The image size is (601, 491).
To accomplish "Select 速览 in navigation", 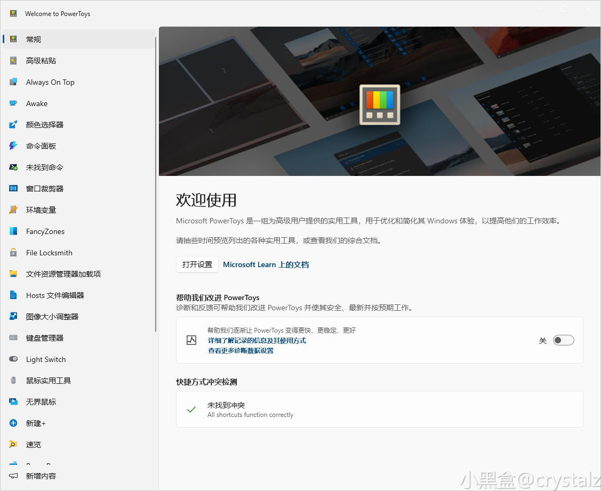I will (79, 445).
